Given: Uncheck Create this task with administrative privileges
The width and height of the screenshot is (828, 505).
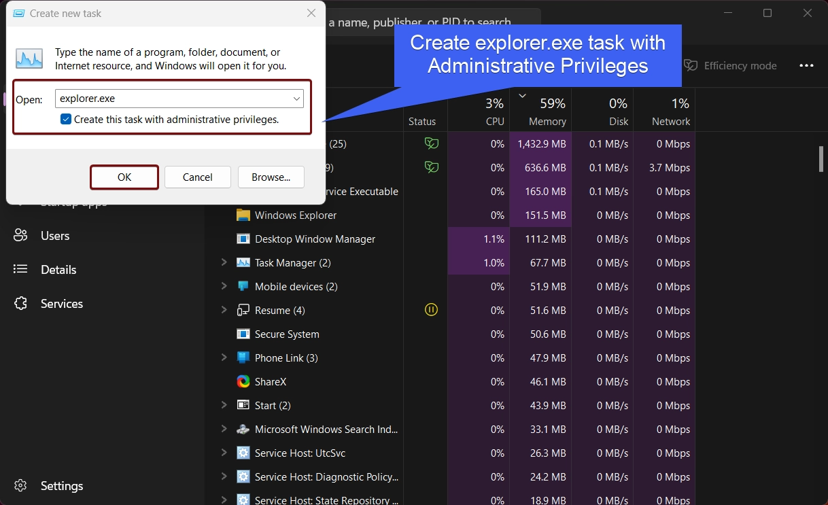Looking at the screenshot, I should point(66,120).
